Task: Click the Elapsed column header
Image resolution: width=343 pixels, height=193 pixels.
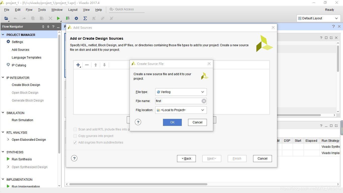Action: click(311, 141)
